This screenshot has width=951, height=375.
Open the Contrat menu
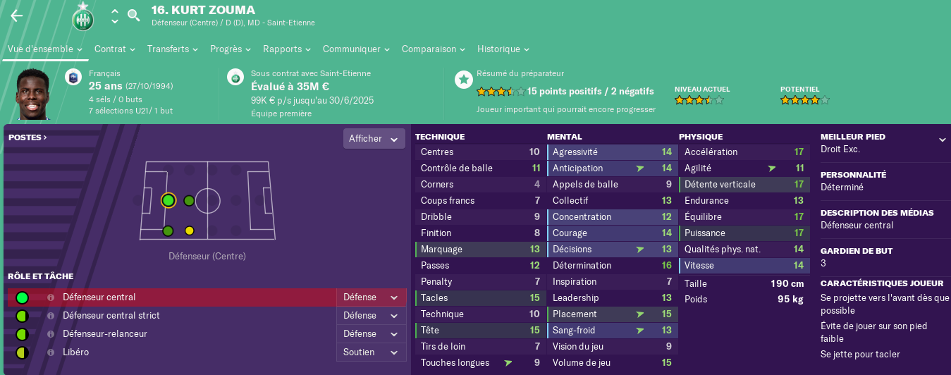[115, 49]
